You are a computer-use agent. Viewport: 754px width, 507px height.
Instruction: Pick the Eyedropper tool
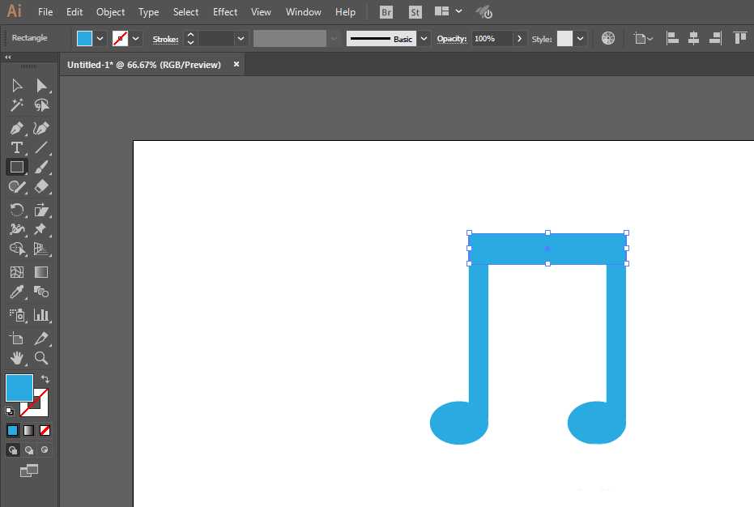tap(16, 292)
